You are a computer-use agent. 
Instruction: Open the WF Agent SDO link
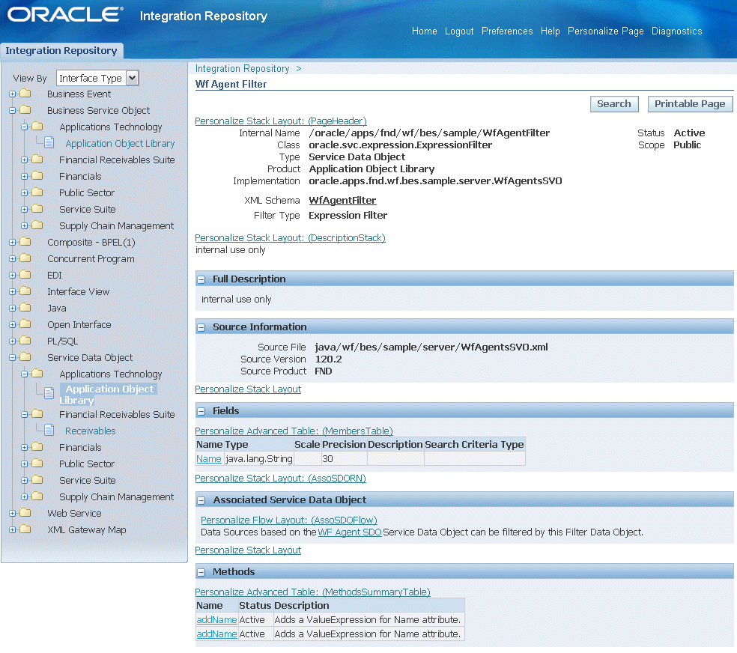pos(350,532)
